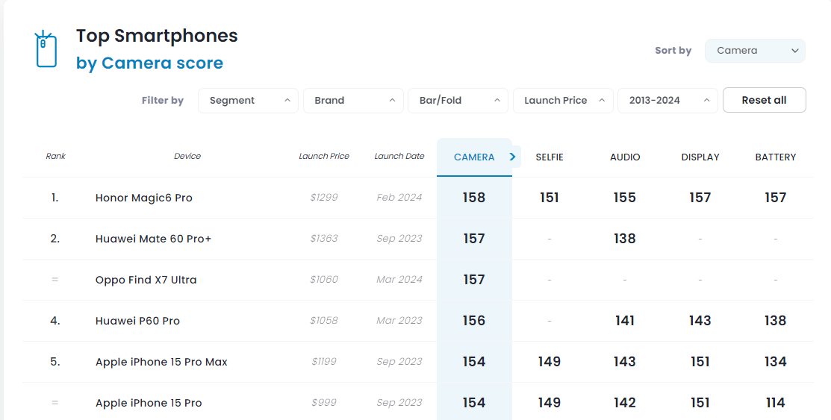831x420 pixels.
Task: Click the blue arrow next to CAMERA column
Action: (512, 157)
